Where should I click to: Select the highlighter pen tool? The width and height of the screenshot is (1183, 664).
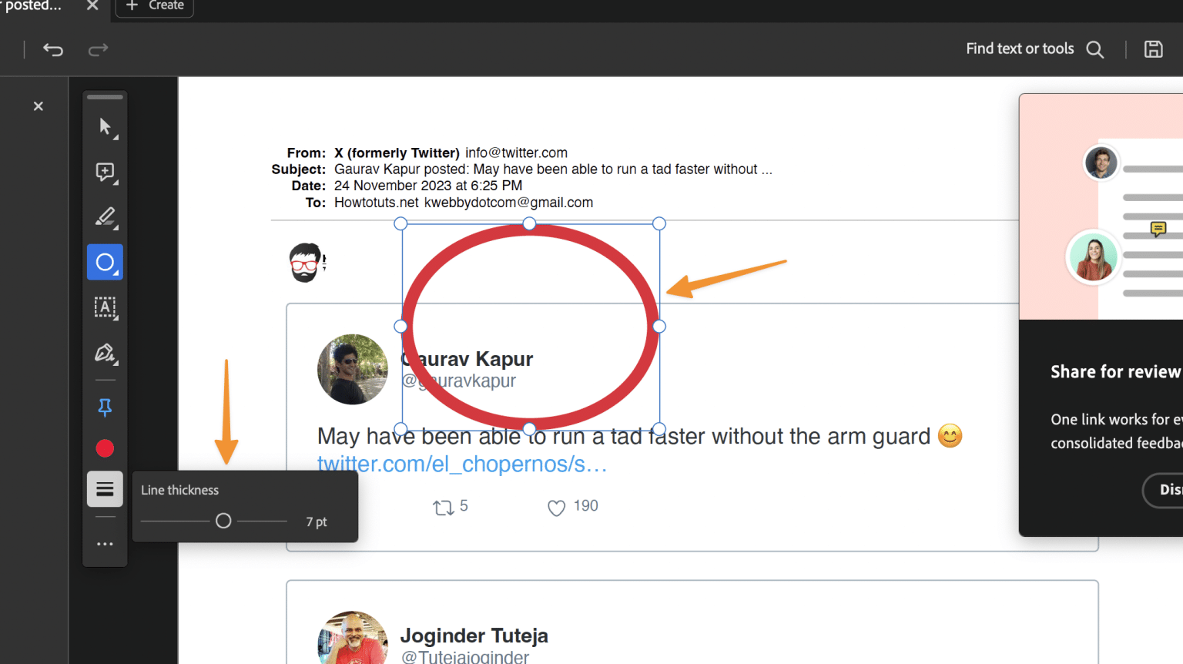[106, 217]
